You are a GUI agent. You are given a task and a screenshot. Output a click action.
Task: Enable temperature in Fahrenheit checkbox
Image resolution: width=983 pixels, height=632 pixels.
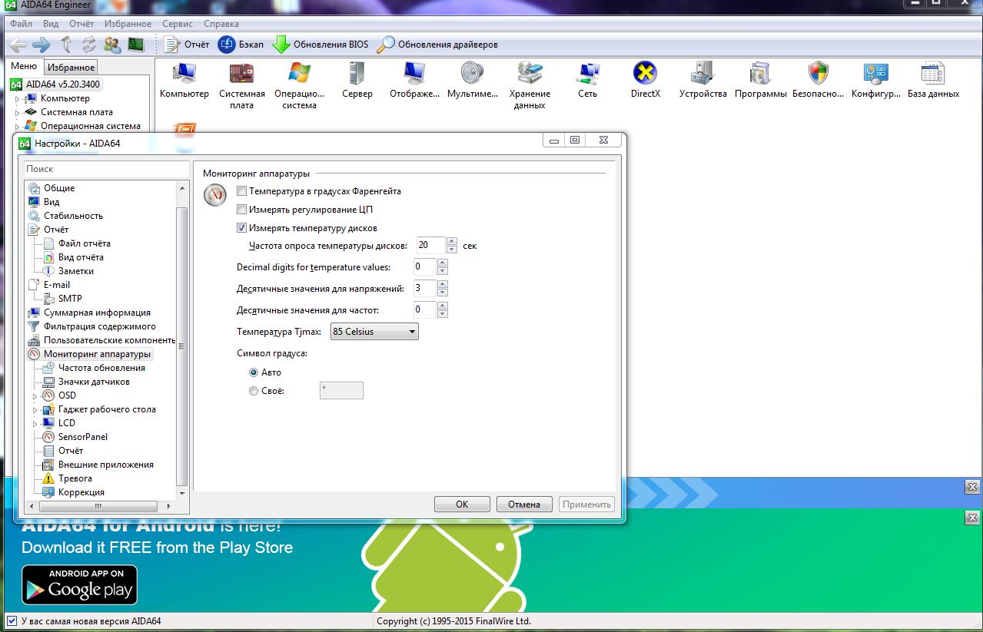point(242,191)
